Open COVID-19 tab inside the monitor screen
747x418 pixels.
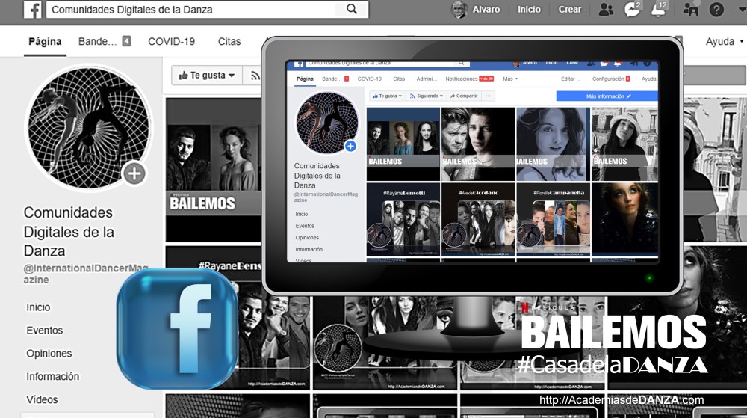click(369, 79)
